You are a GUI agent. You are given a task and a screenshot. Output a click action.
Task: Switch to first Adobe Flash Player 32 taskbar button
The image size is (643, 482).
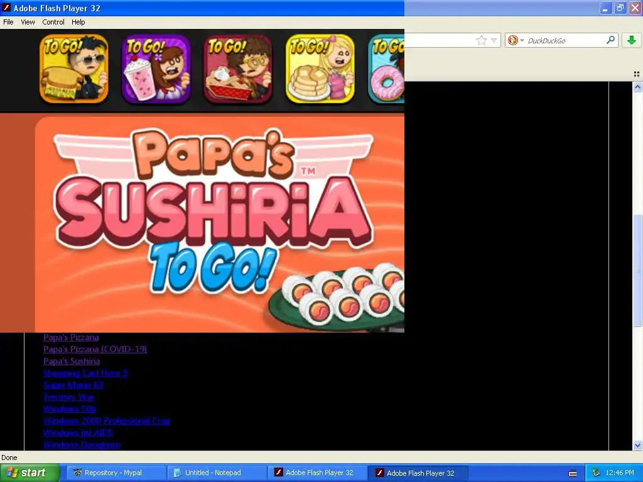316,473
